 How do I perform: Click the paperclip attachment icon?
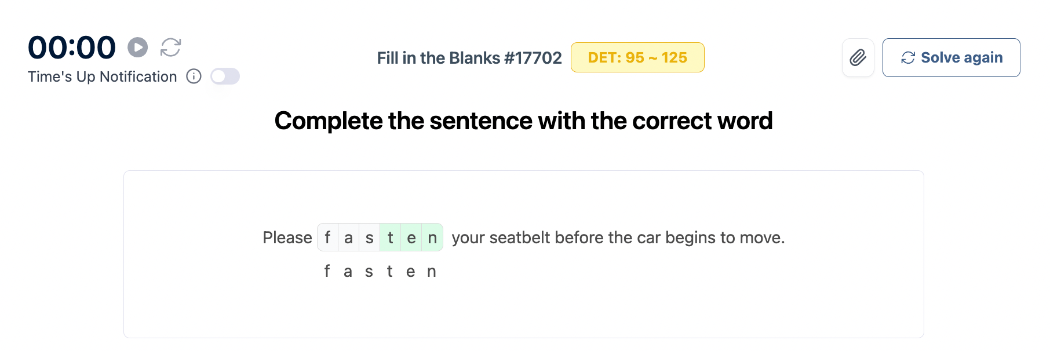tap(858, 58)
